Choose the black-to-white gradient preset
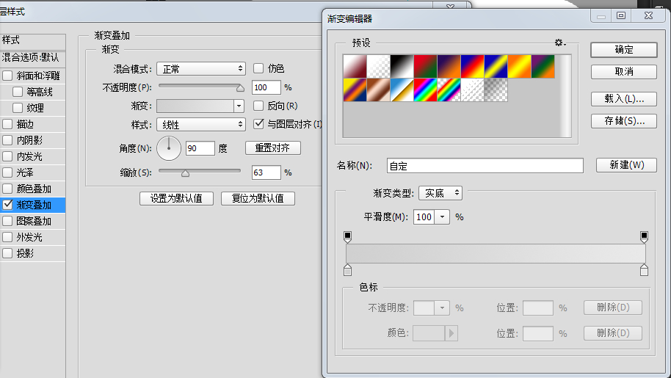The image size is (671, 378). coord(402,66)
